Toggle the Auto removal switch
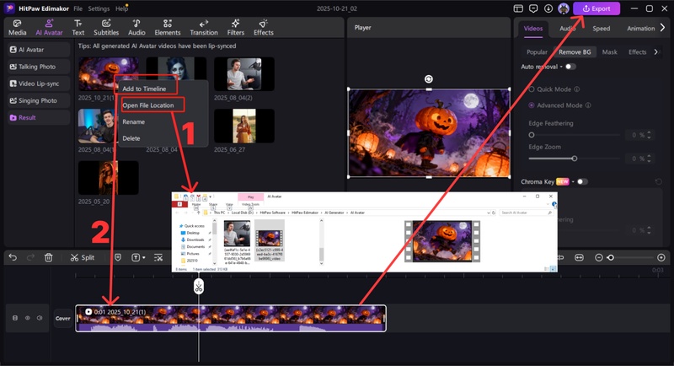674x366 pixels. pyautogui.click(x=570, y=66)
